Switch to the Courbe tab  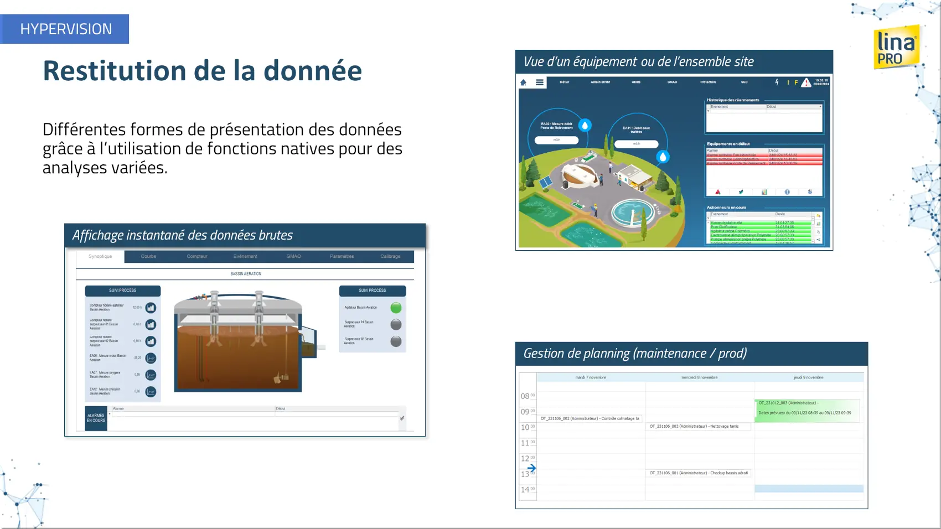pyautogui.click(x=148, y=256)
